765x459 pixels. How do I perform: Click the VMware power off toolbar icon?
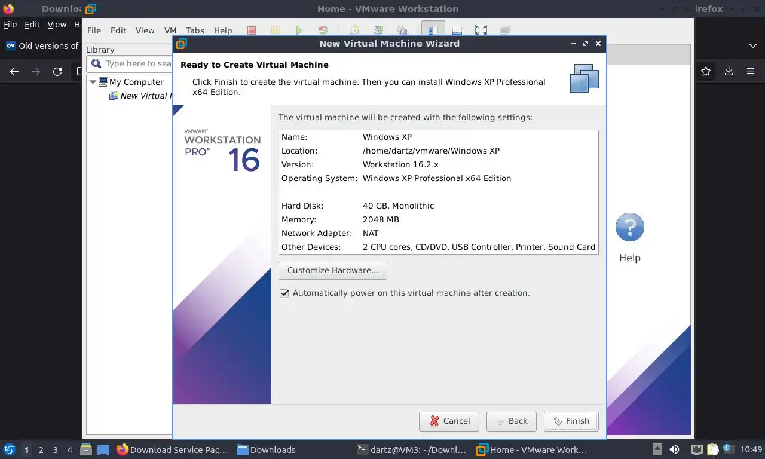tap(252, 30)
